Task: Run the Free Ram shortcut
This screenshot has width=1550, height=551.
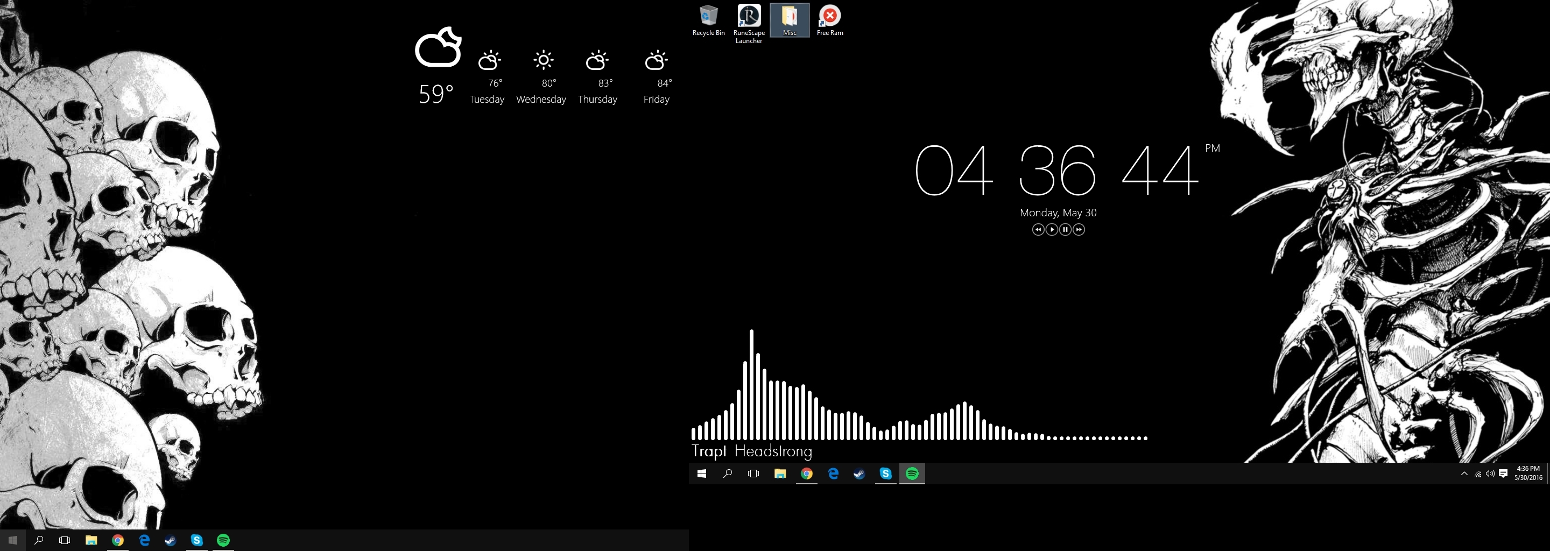Action: (x=830, y=20)
